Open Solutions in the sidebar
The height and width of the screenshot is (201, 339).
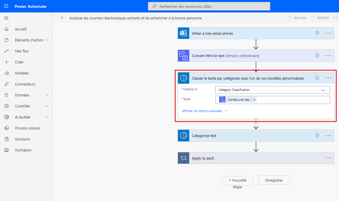click(22, 139)
